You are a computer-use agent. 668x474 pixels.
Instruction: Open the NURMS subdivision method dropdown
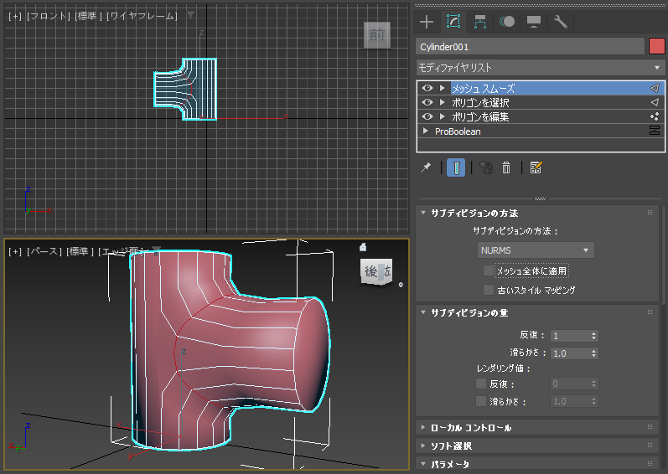click(536, 250)
